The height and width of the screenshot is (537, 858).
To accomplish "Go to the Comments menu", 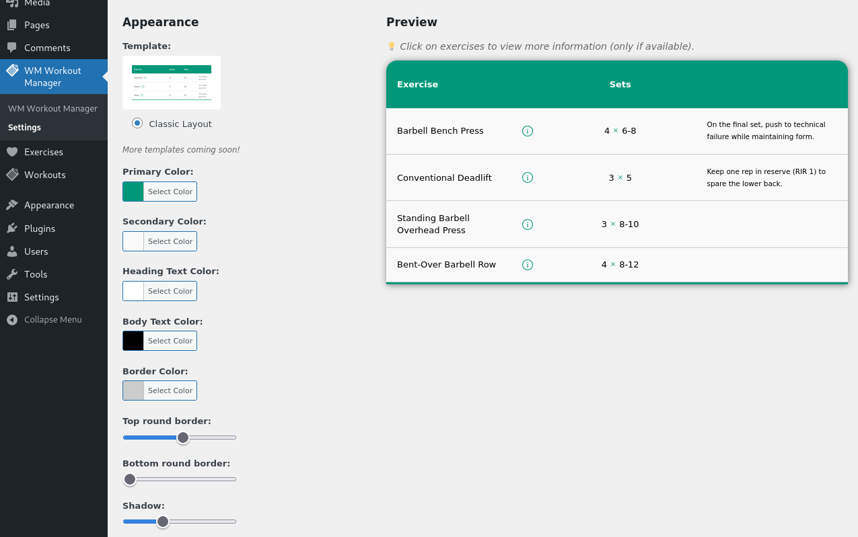I will tap(46, 48).
